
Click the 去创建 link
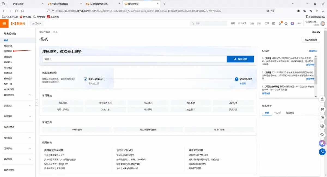coord(243,84)
